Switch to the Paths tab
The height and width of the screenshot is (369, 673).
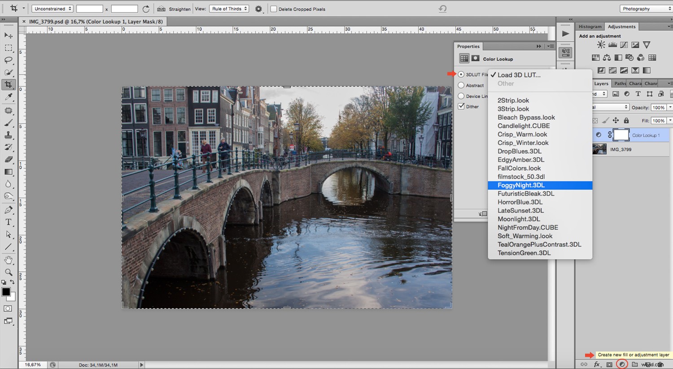point(619,83)
